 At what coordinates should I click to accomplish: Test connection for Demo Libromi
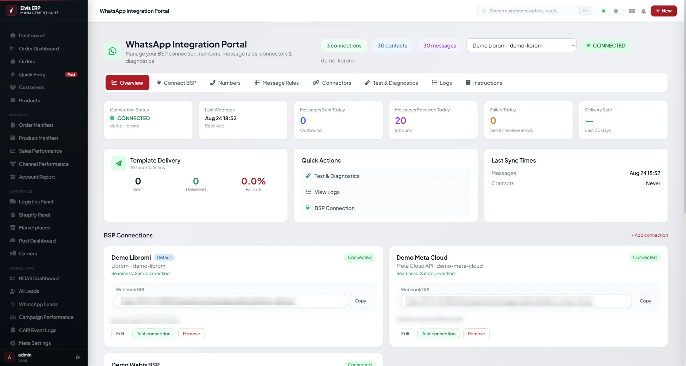pyautogui.click(x=154, y=334)
